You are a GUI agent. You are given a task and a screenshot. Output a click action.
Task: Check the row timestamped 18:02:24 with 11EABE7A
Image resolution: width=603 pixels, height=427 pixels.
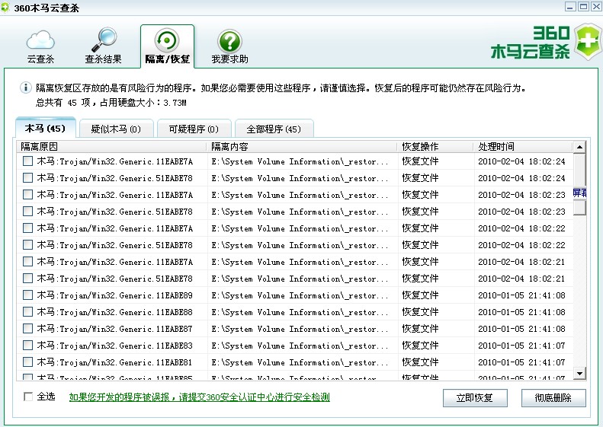pyautogui.click(x=27, y=161)
